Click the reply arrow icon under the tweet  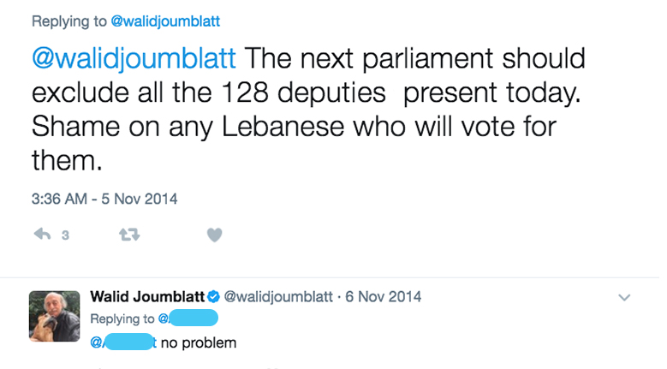pyautogui.click(x=41, y=235)
